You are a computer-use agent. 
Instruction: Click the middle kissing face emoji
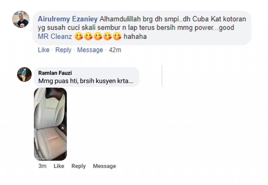98,36
